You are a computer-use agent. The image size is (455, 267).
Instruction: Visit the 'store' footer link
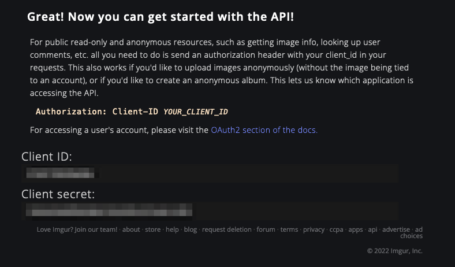(152, 229)
